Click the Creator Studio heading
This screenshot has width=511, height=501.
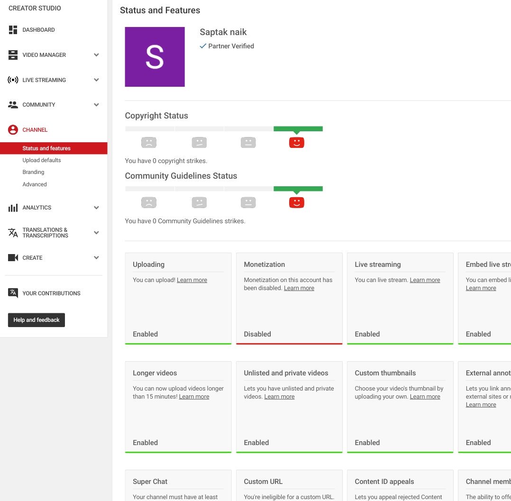[35, 8]
